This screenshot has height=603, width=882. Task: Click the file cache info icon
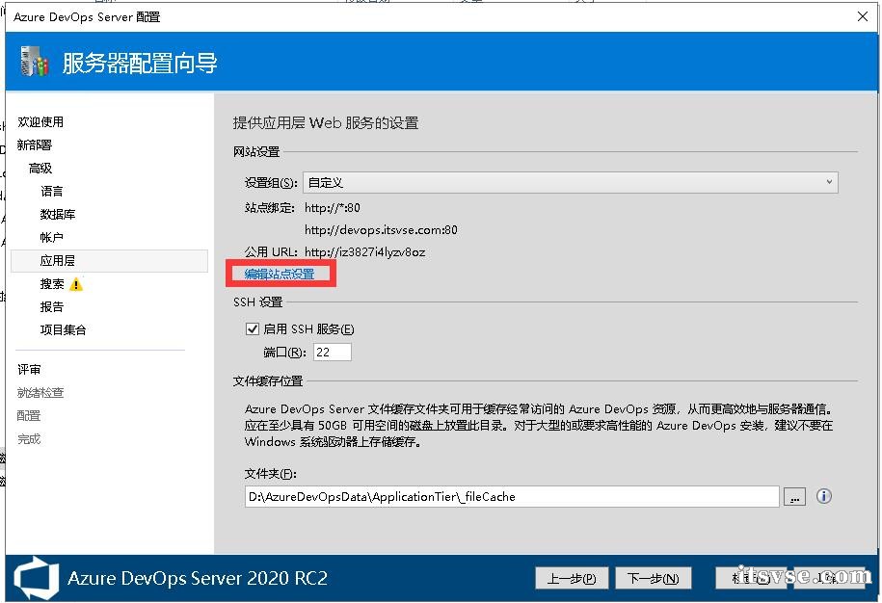pos(823,496)
